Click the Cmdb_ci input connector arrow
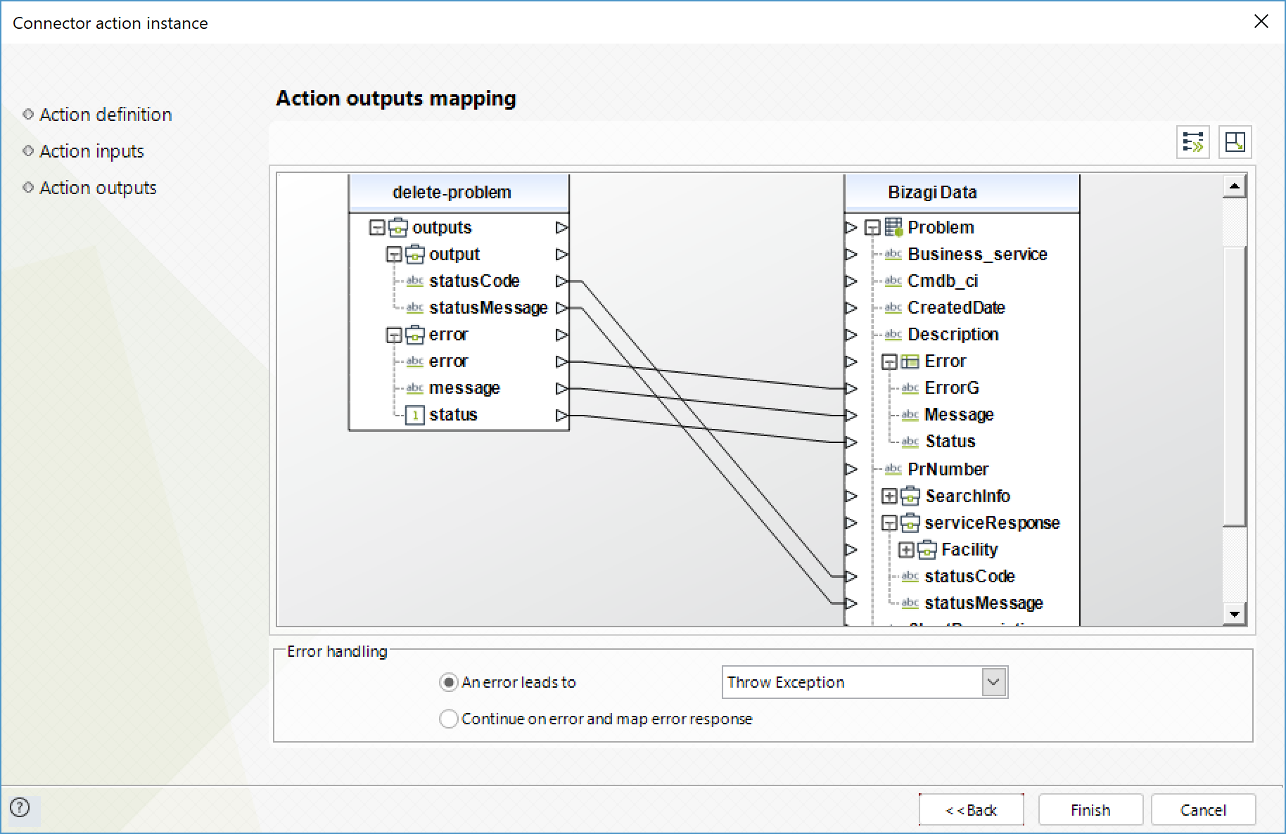 pyautogui.click(x=851, y=281)
